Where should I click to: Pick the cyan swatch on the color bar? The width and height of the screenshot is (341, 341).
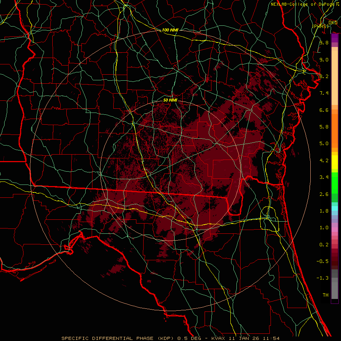(335, 208)
